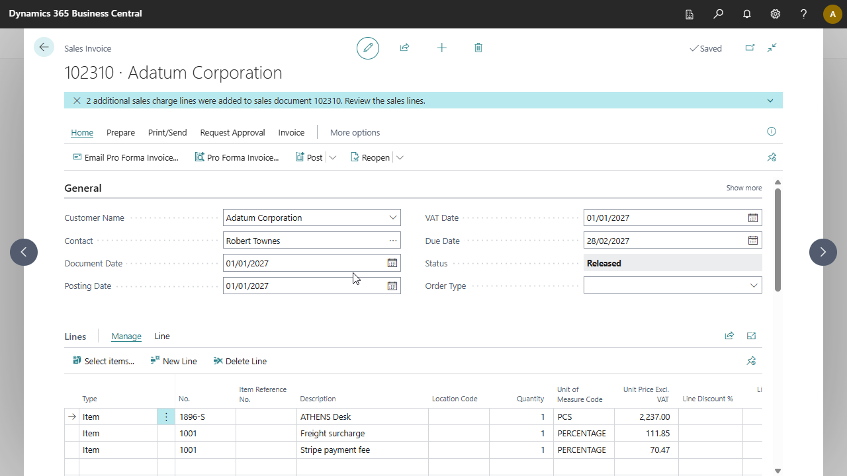This screenshot has height=476, width=847.
Task: Collapse the page view icon
Action: (x=772, y=48)
